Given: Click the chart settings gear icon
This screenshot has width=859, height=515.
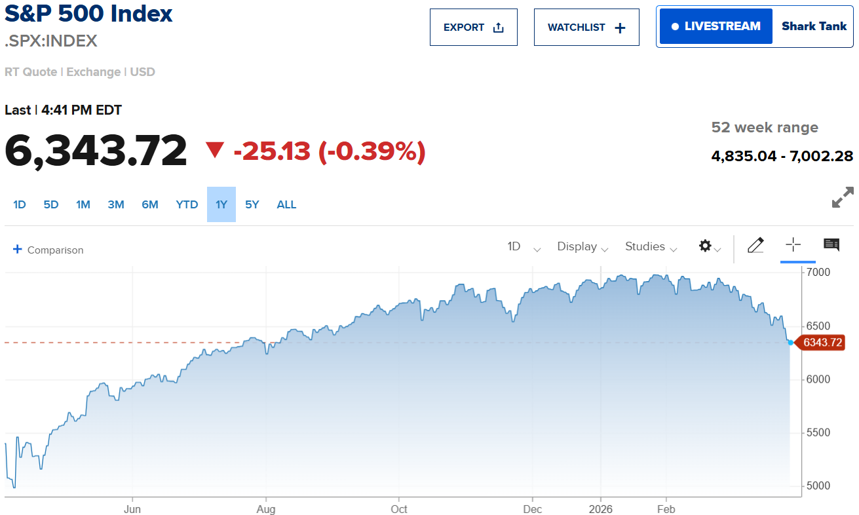Looking at the screenshot, I should pyautogui.click(x=704, y=246).
